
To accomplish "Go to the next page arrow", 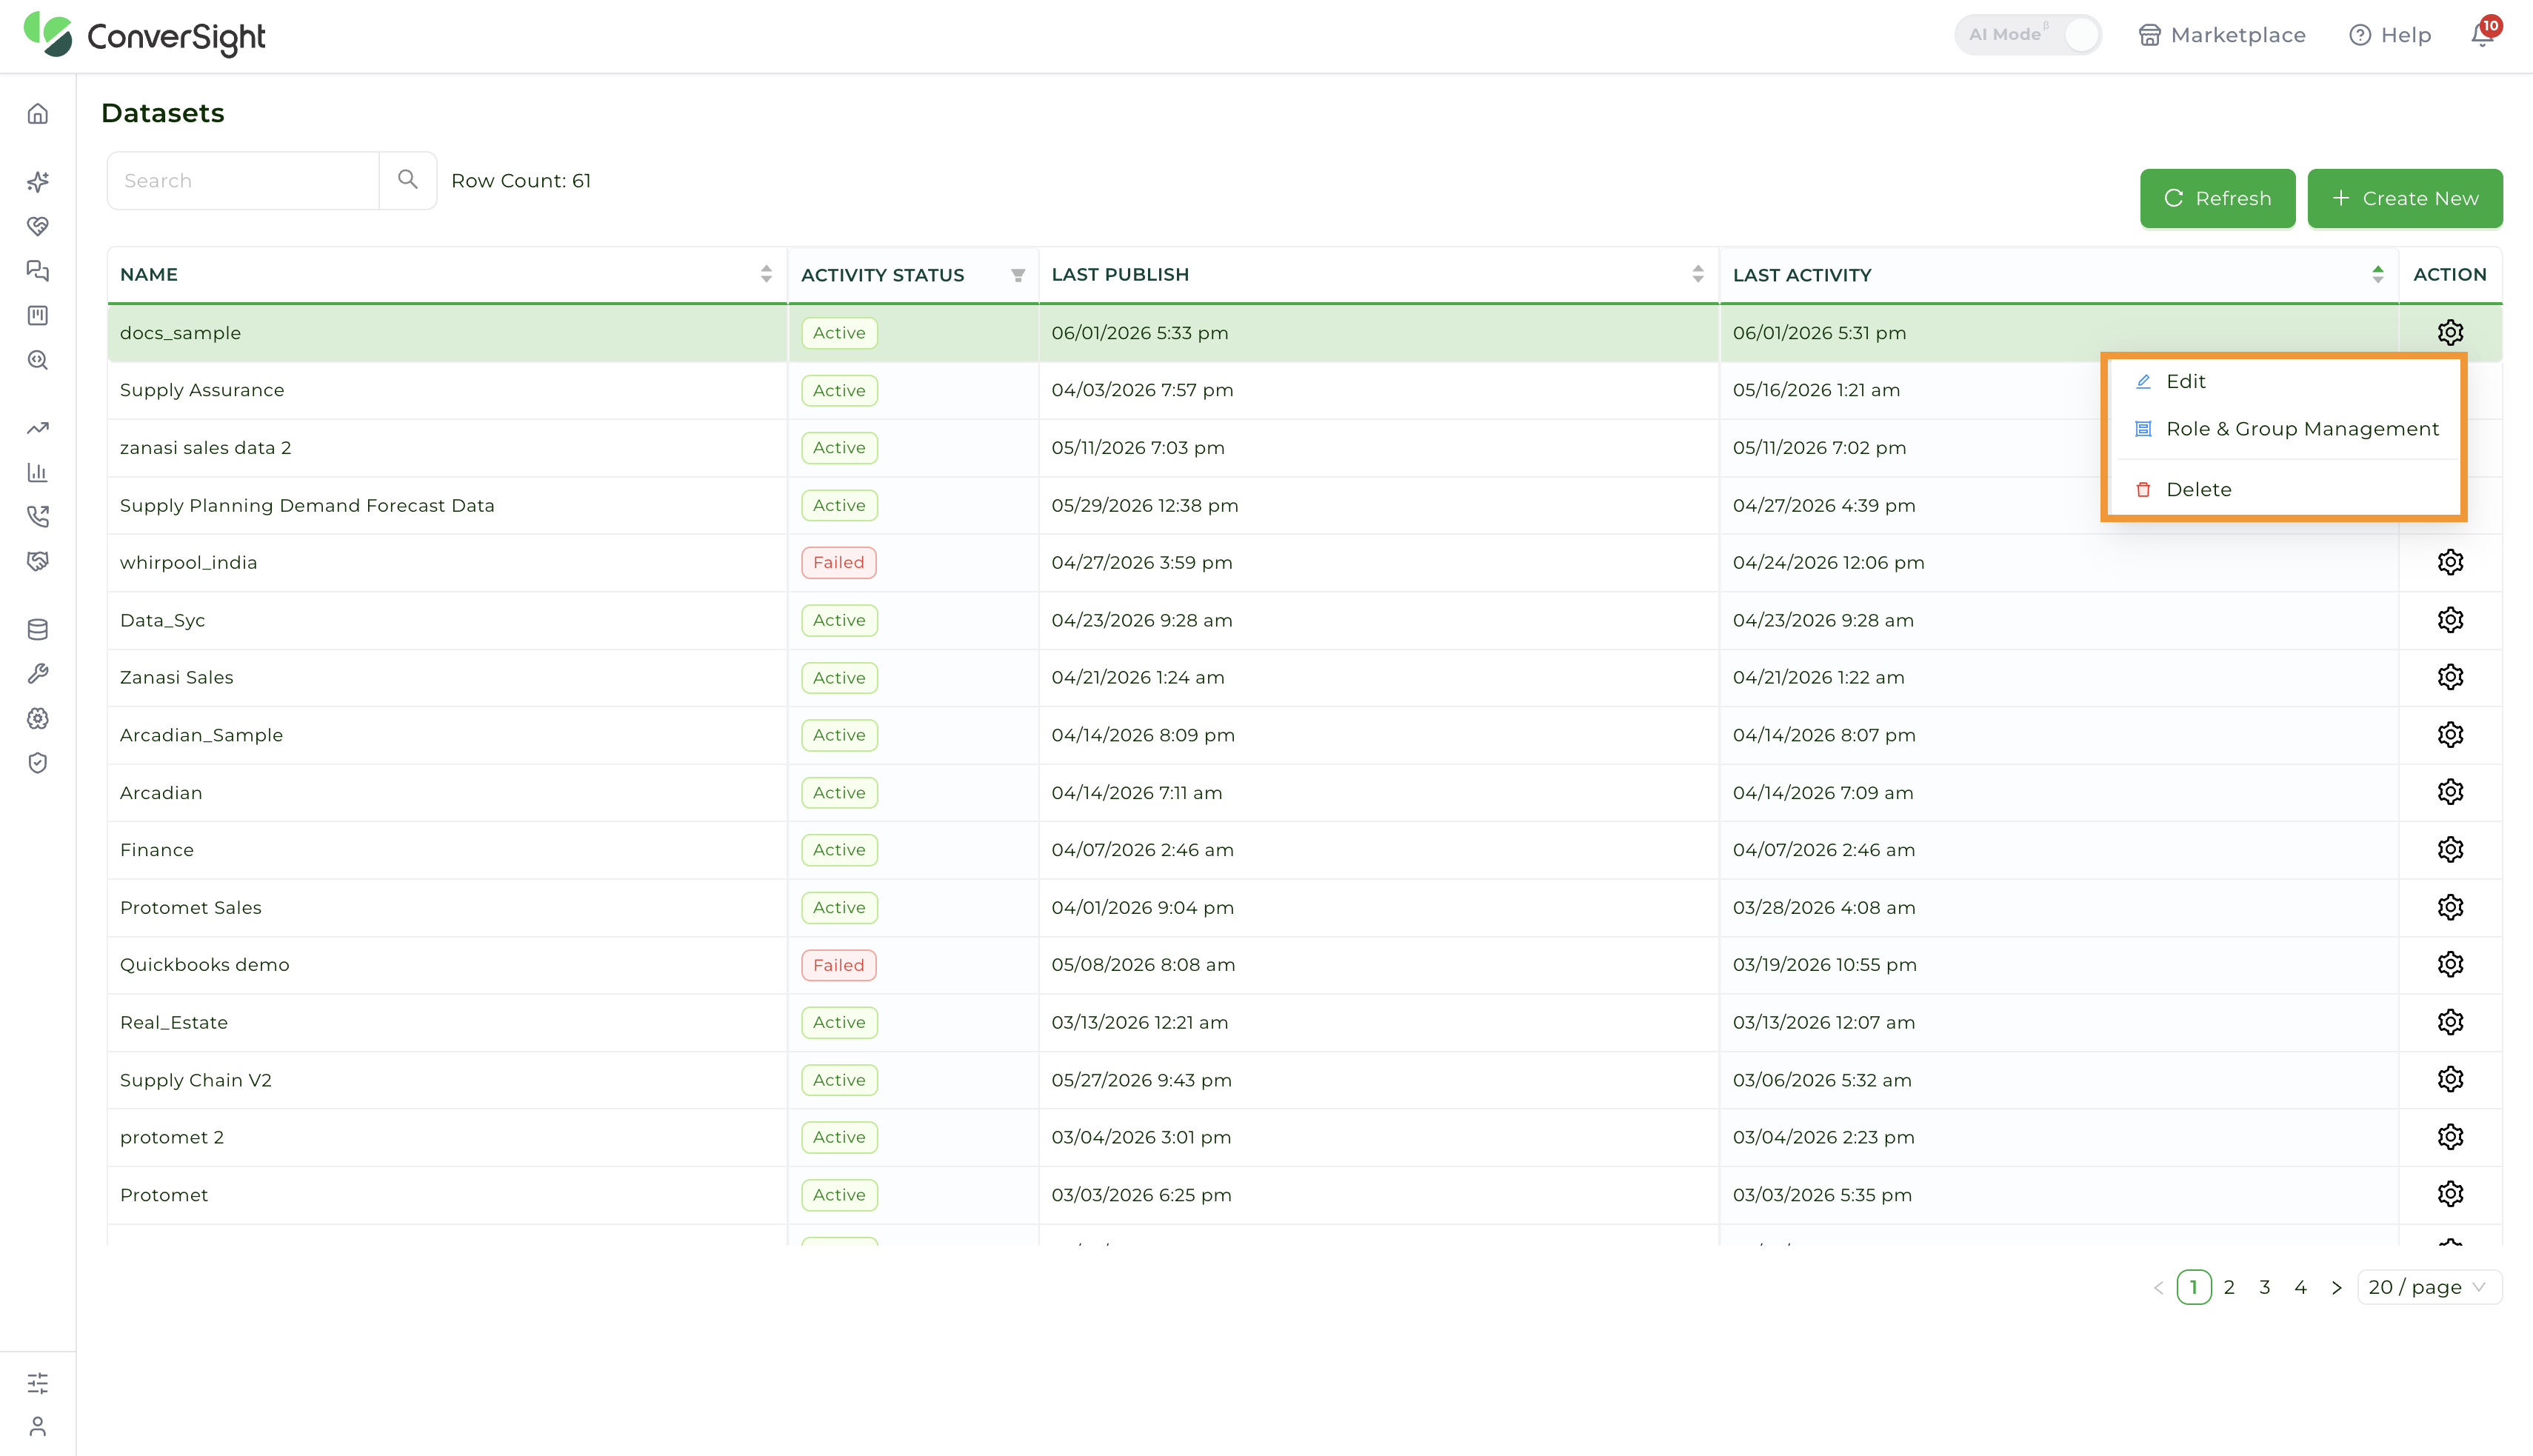I will tap(2336, 1288).
